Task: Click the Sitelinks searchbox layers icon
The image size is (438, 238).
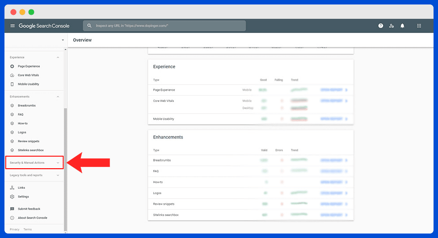Action: pyautogui.click(x=12, y=150)
